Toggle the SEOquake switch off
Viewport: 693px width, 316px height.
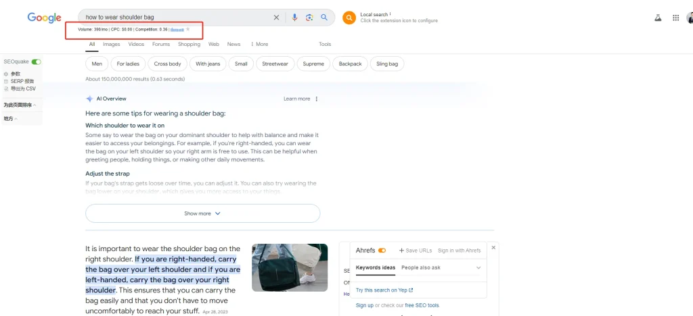(37, 62)
